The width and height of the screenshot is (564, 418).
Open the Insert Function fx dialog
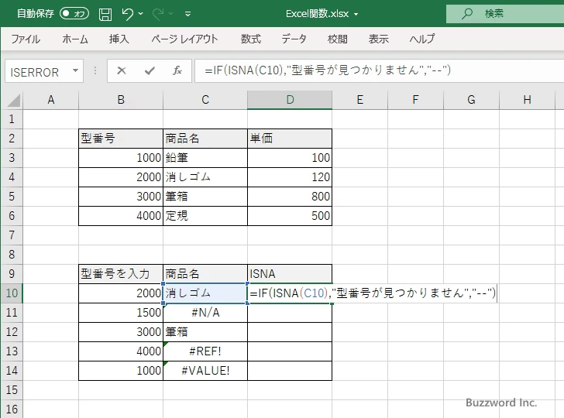(x=177, y=70)
